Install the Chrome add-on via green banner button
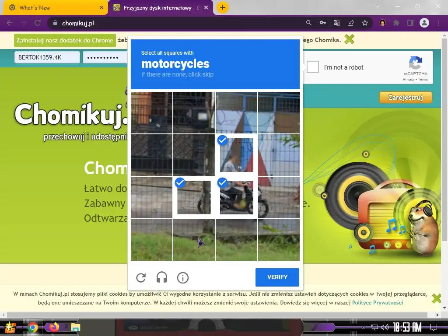This screenshot has width=448, height=336. pyautogui.click(x=65, y=40)
